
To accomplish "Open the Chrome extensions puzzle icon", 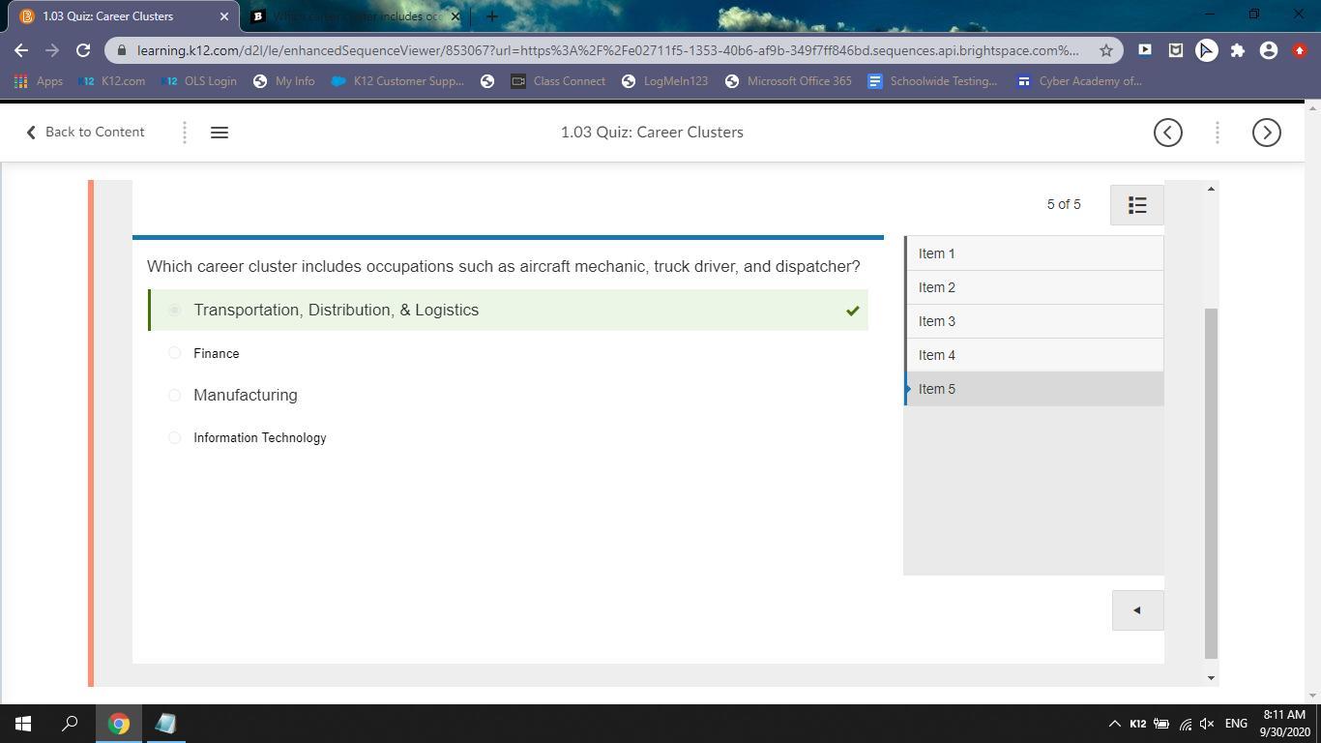I will point(1237,50).
